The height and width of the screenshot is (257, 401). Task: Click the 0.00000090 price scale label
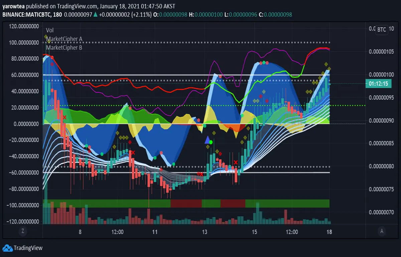click(382, 121)
